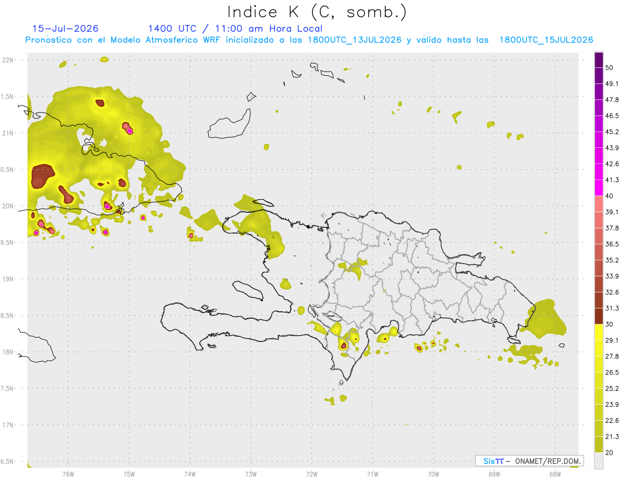The image size is (623, 481).
Task: Click the 76W longitude label
Action: tap(68, 474)
